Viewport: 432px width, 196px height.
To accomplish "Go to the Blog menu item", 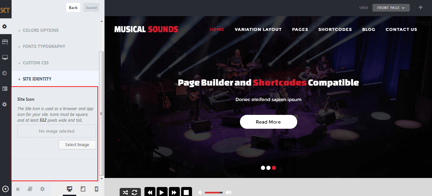I will pyautogui.click(x=369, y=29).
